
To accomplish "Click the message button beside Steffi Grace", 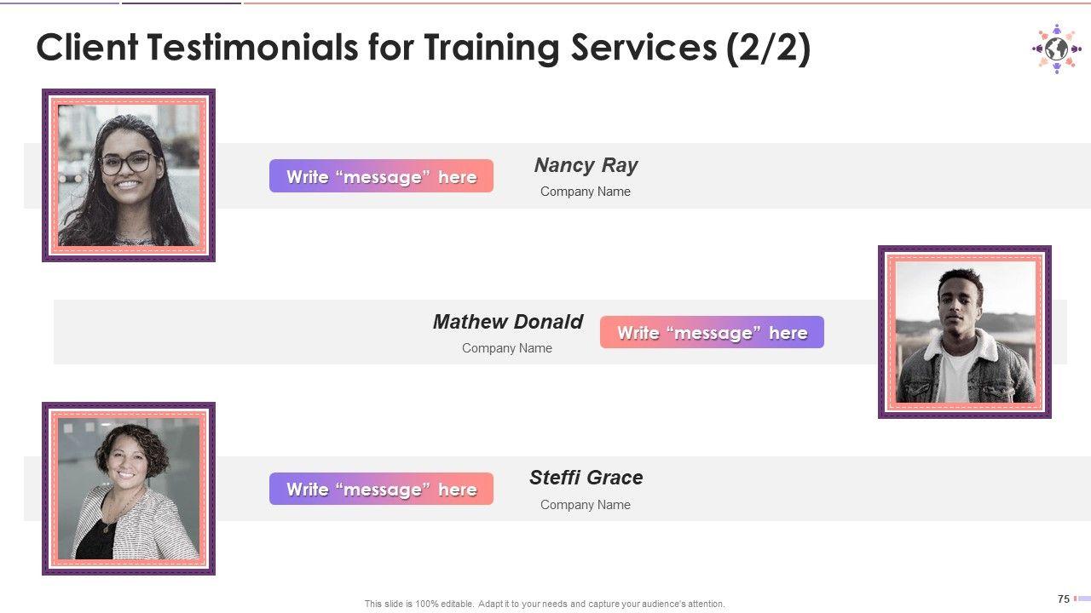I will (x=381, y=489).
